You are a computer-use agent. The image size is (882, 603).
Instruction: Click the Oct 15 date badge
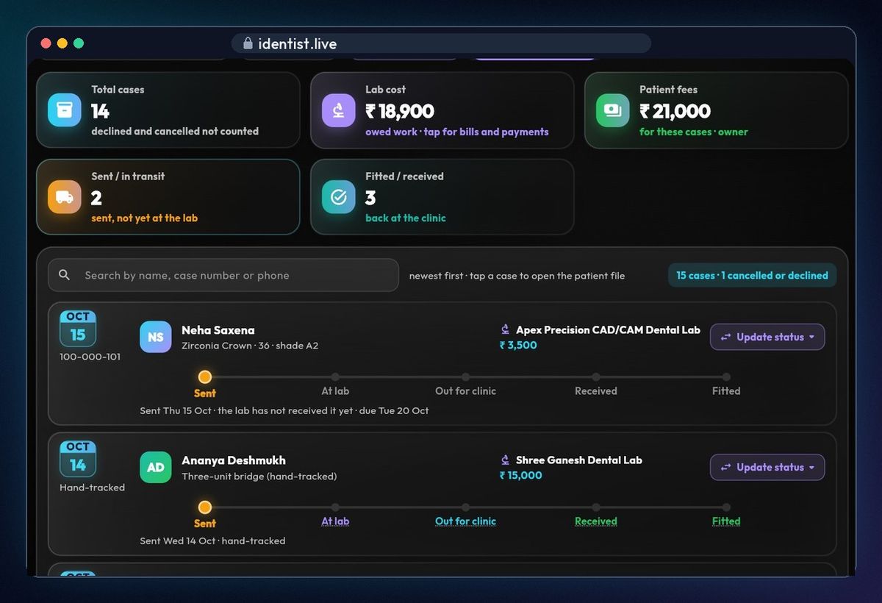click(x=78, y=328)
